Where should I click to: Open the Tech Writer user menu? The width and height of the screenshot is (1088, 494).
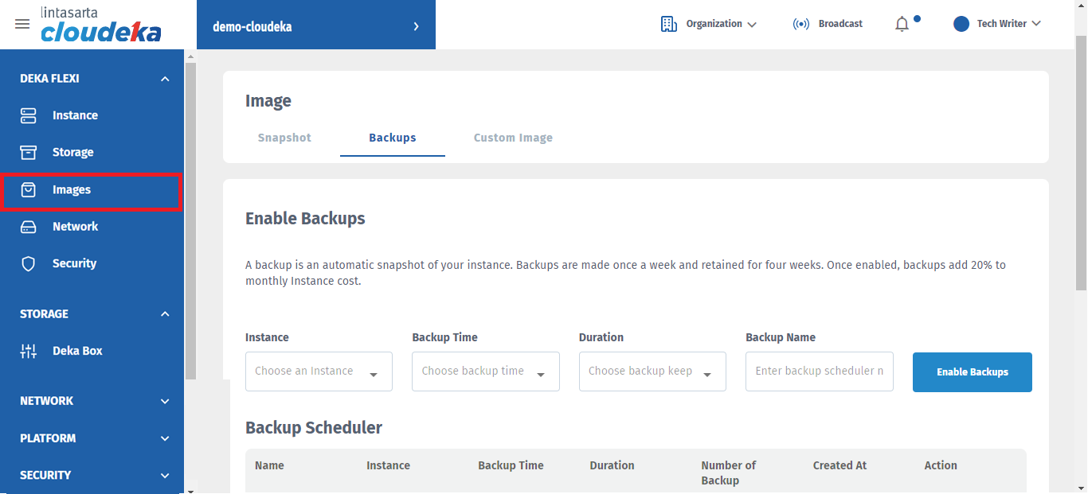point(997,24)
